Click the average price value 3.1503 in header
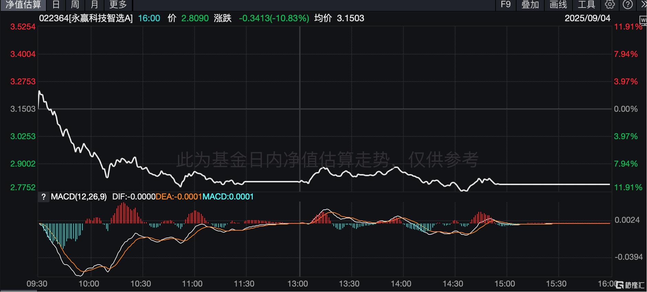This screenshot has width=647, height=292. click(x=350, y=18)
